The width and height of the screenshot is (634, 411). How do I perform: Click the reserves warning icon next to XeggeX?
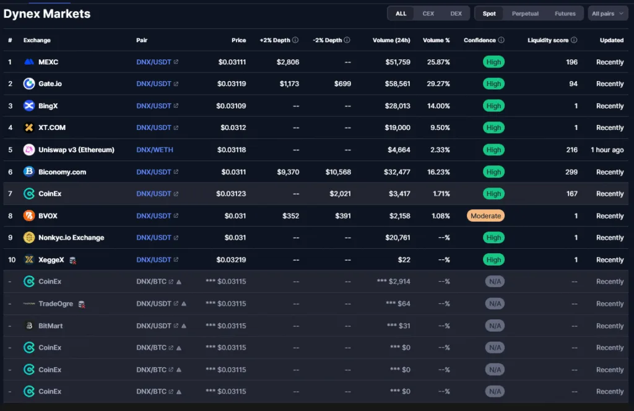click(73, 260)
